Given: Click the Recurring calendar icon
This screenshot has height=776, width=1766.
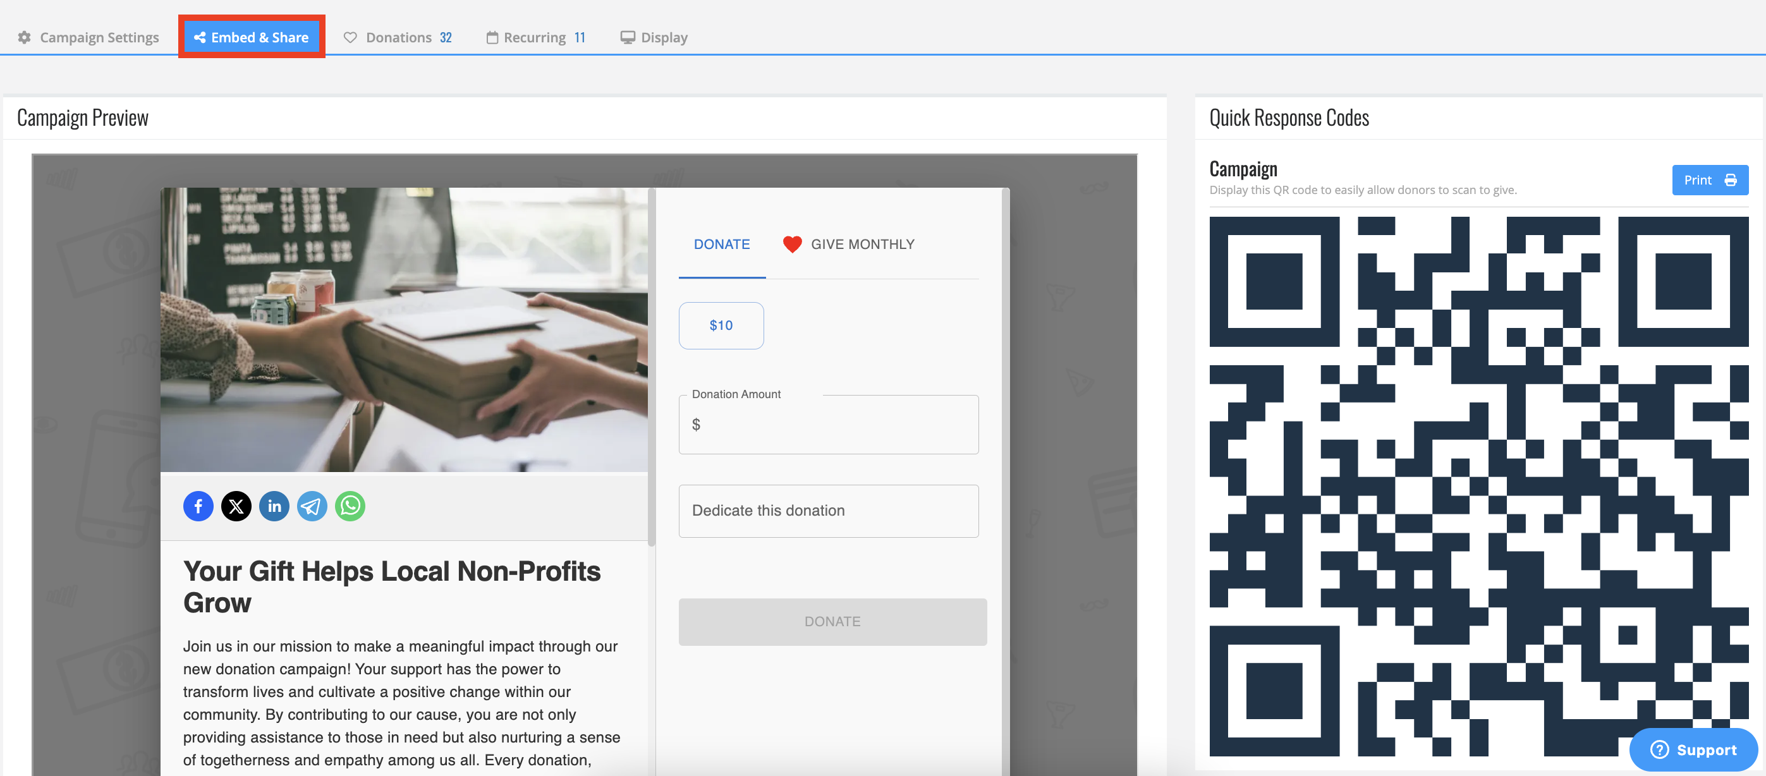Looking at the screenshot, I should pyautogui.click(x=492, y=37).
